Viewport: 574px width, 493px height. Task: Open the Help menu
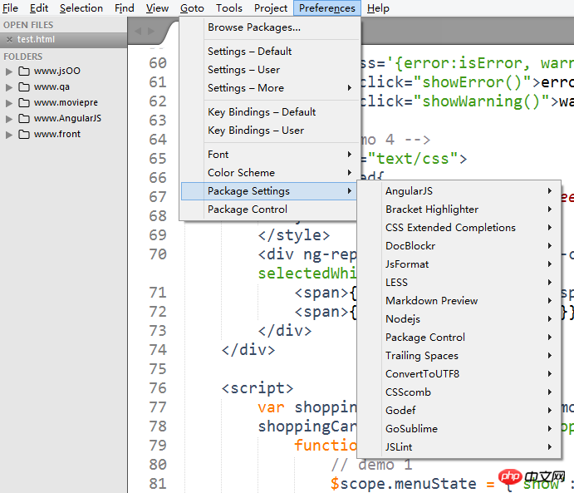point(378,8)
